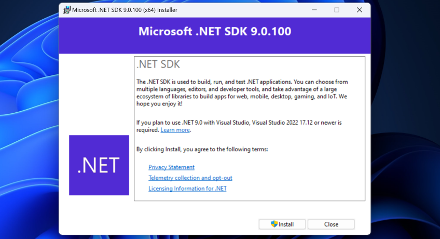
Task: Click the purple Microsoft .NET SDK 9.0.100 banner
Action: click(215, 32)
